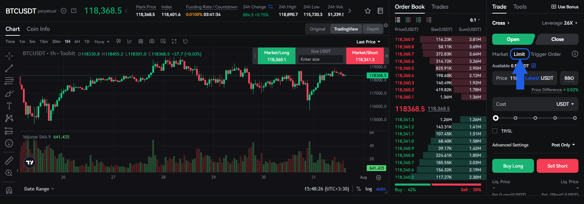Image resolution: width=584 pixels, height=204 pixels.
Task: Click the text annotation tool
Action: click(x=9, y=106)
